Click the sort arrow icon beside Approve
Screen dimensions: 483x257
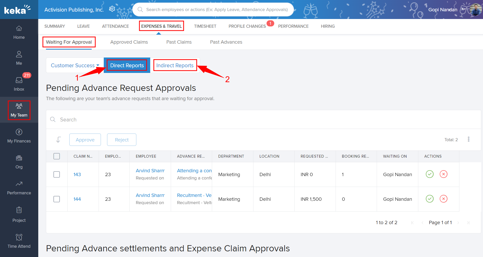pos(58,139)
